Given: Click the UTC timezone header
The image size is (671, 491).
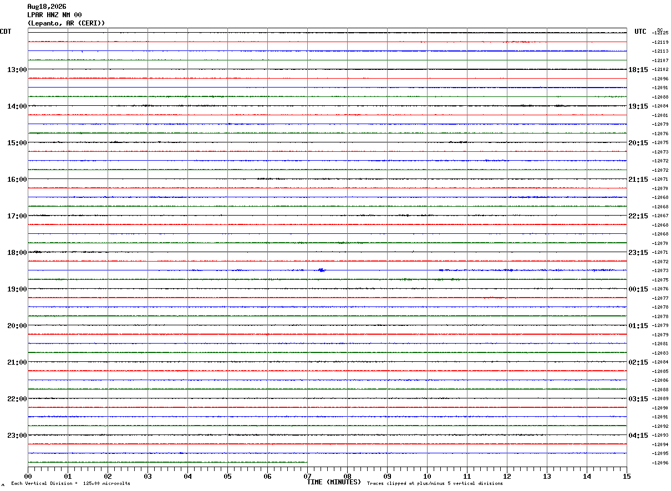Looking at the screenshot, I should pyautogui.click(x=640, y=32).
